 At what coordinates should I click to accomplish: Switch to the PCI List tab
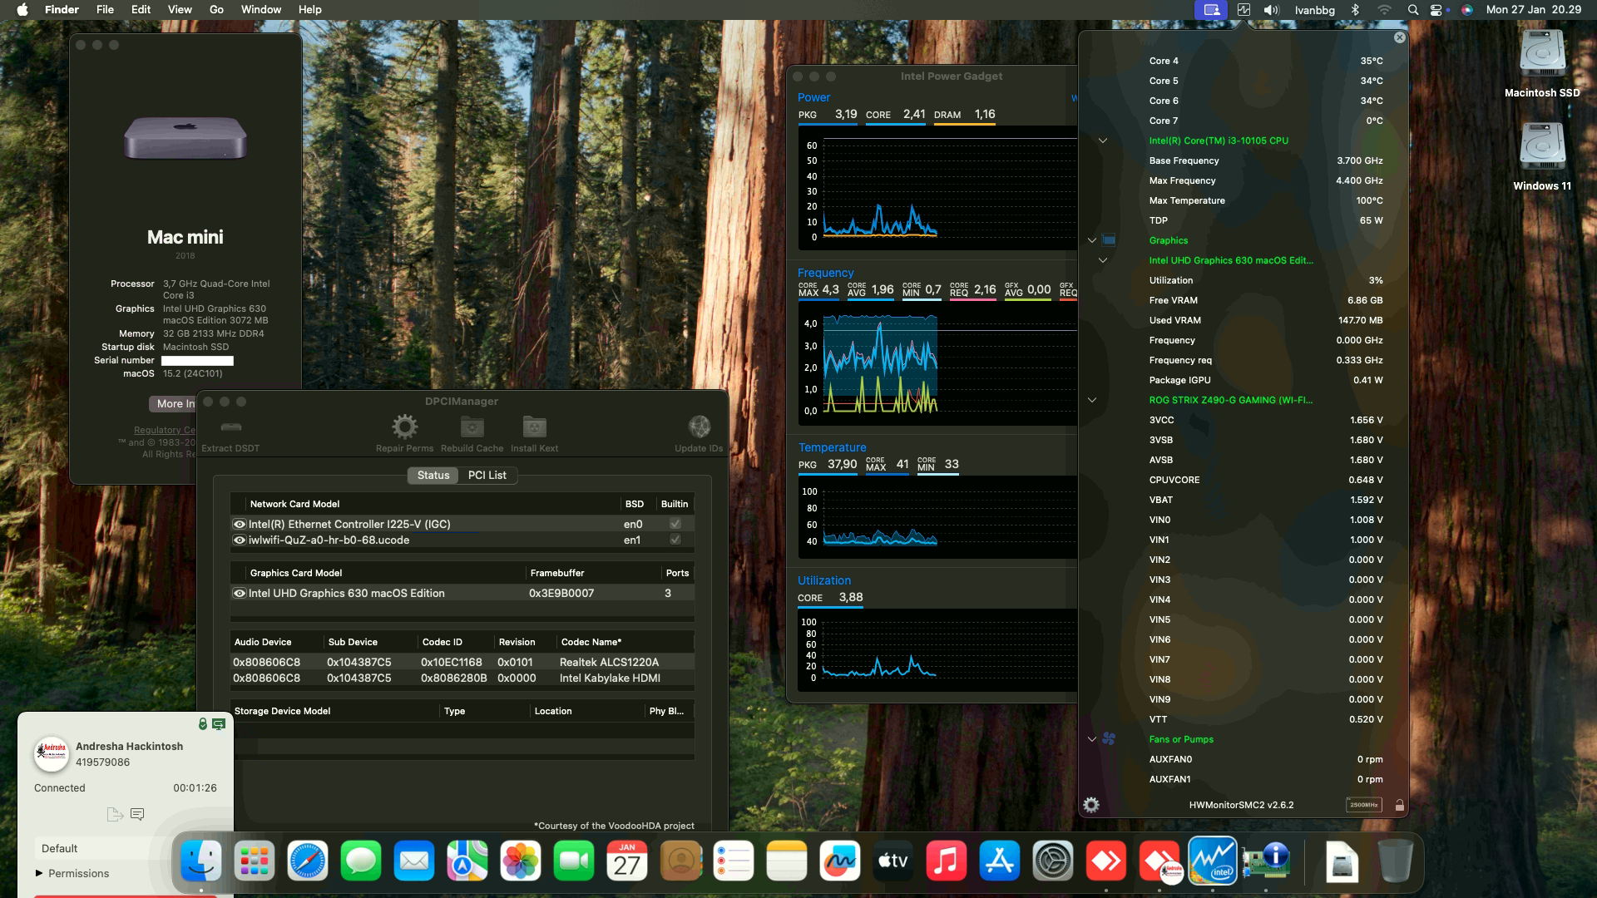click(x=487, y=475)
